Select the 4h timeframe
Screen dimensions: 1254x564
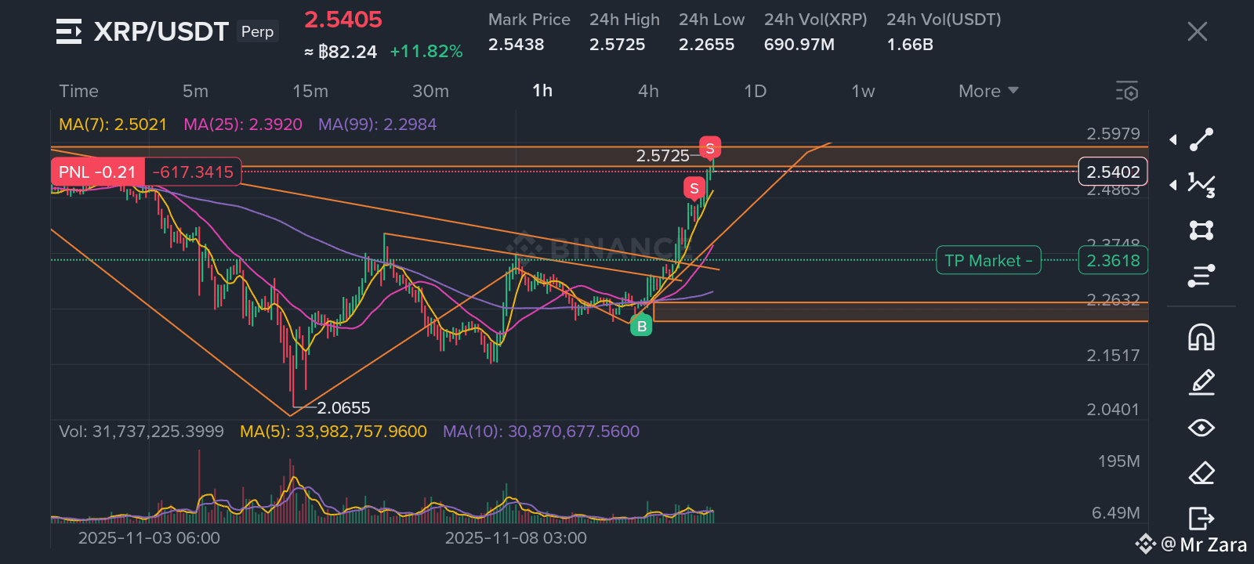click(x=648, y=91)
